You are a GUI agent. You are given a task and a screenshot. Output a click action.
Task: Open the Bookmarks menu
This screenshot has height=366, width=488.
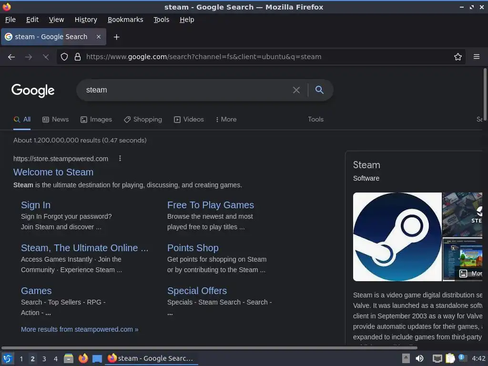[x=125, y=20]
